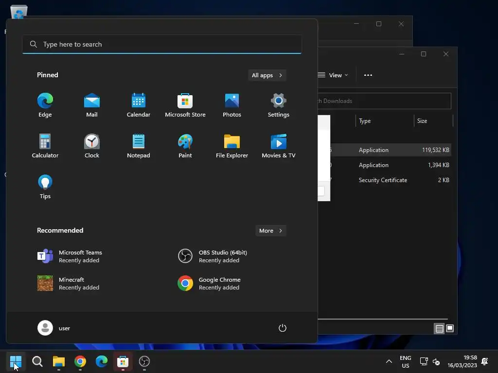Switch ENG US input language

405,361
